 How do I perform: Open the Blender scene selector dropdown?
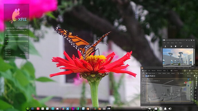point(172,71)
